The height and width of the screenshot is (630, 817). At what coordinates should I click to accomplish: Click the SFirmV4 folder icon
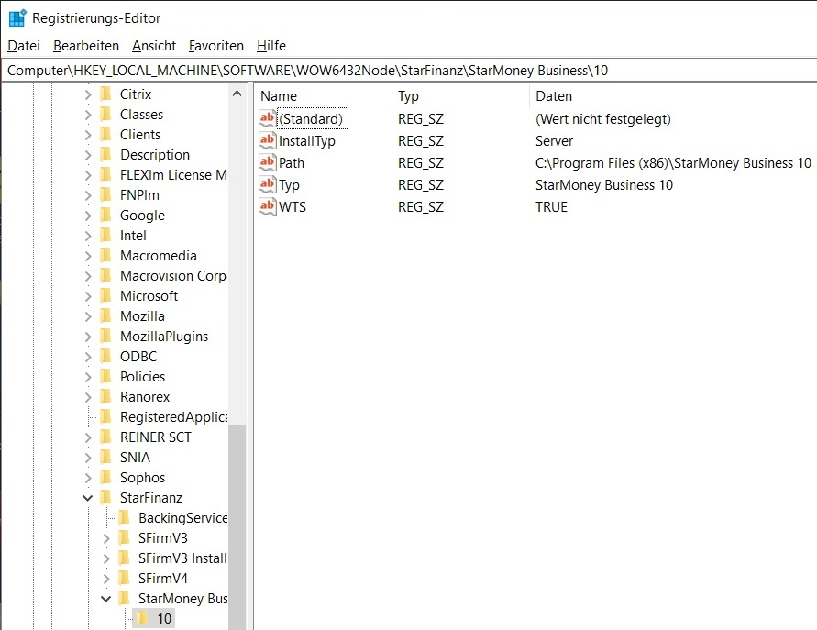[x=124, y=579]
